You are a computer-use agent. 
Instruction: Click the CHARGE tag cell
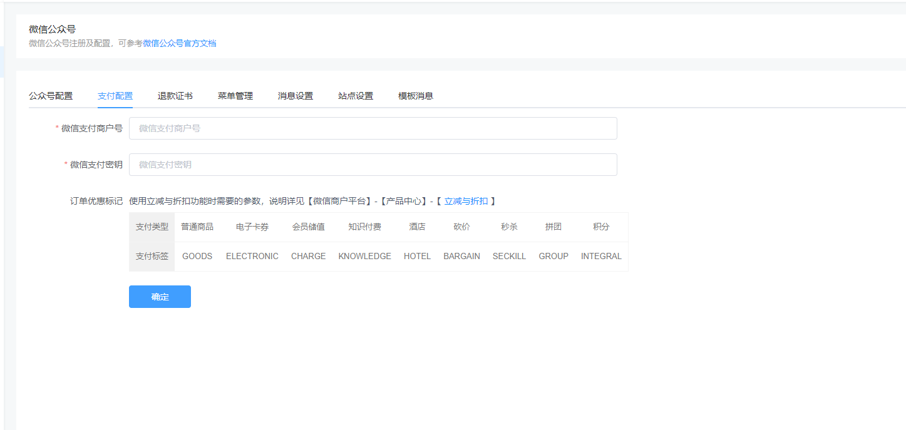click(x=309, y=256)
